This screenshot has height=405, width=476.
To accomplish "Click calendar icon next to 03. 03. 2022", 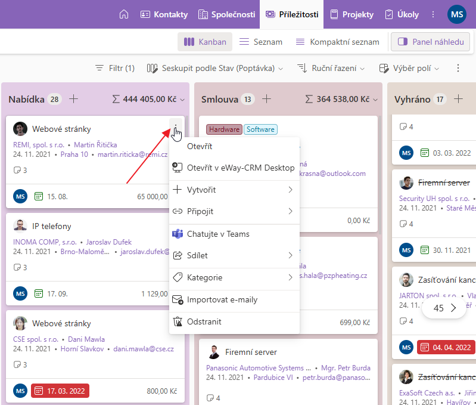I will point(425,153).
